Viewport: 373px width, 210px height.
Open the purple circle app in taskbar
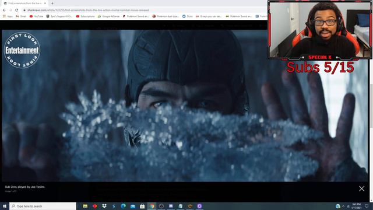199,206
